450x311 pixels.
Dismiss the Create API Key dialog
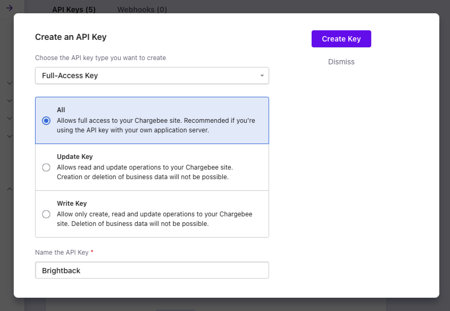point(341,62)
